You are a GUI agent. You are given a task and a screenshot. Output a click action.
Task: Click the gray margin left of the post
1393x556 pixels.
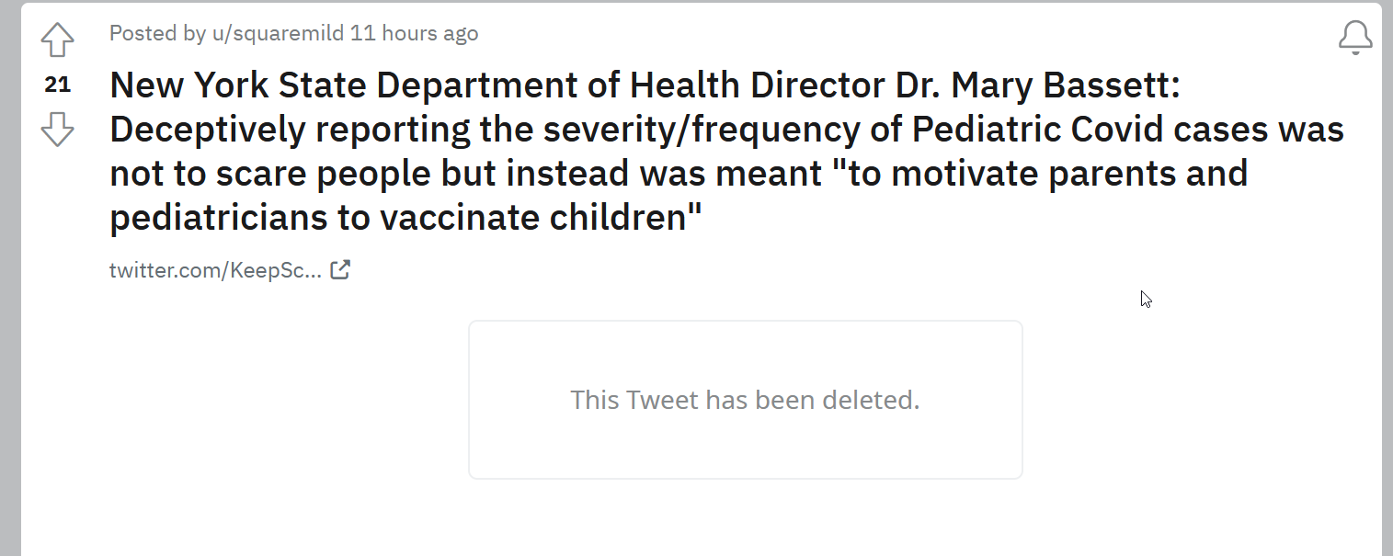pyautogui.click(x=10, y=278)
